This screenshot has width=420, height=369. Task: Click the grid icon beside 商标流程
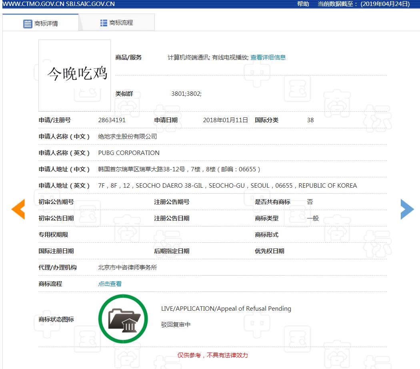104,23
